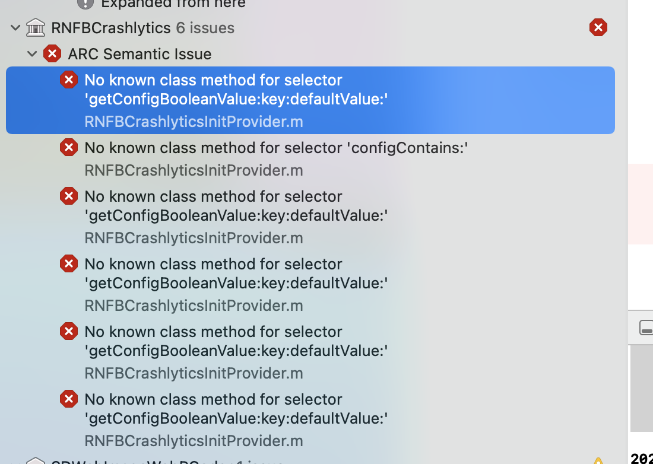This screenshot has height=464, width=653.
Task: Click the error icon of the fourth issue
Action: click(69, 263)
